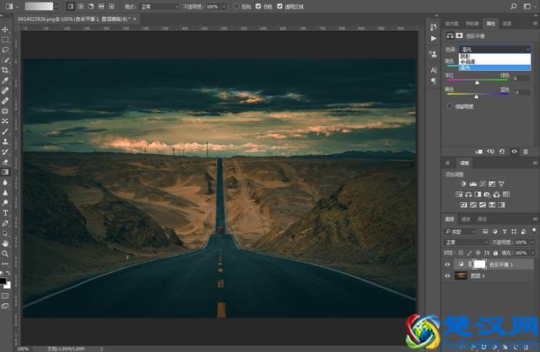
Task: Toggle the 仿色 checkbox in options bar
Action: pyautogui.click(x=259, y=6)
